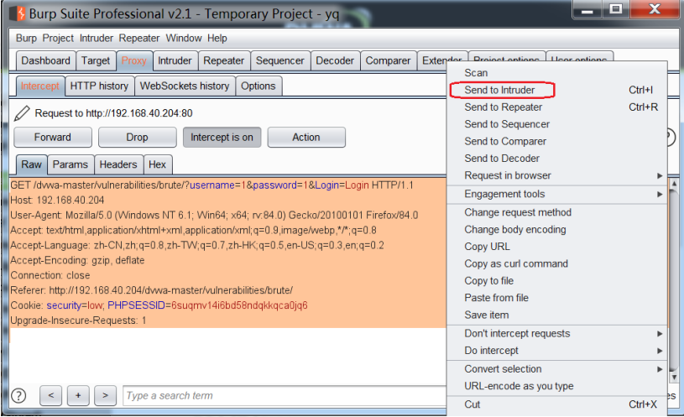
Task: Choose Save item from context menu
Action: pos(557,315)
